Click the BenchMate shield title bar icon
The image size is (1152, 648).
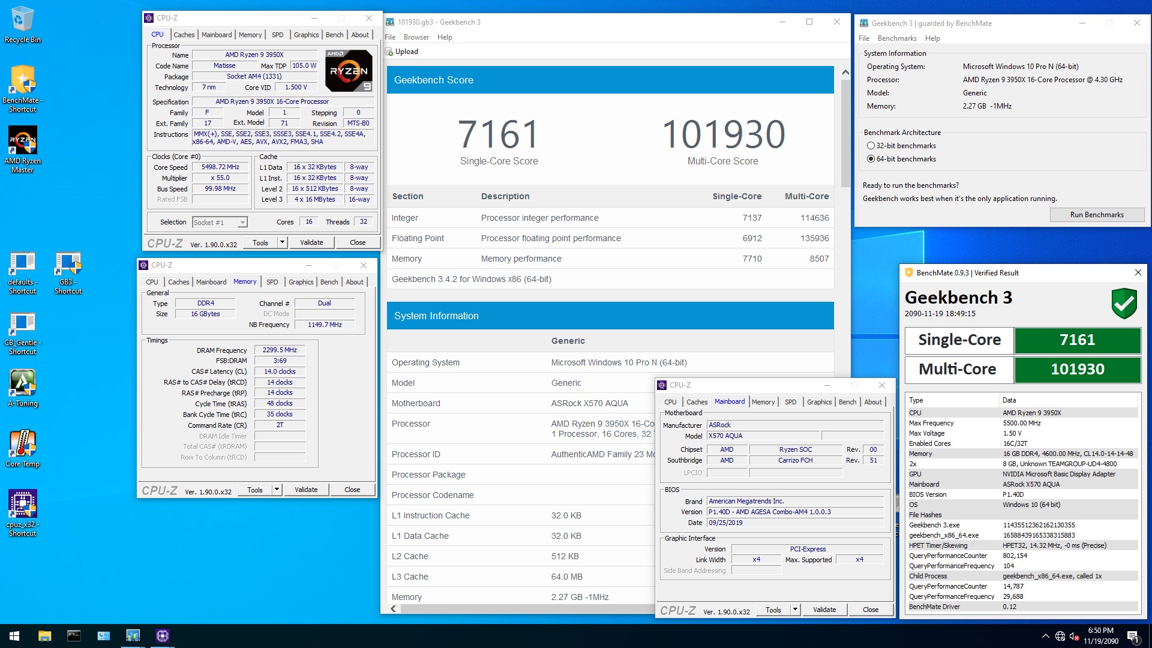pyautogui.click(x=908, y=273)
